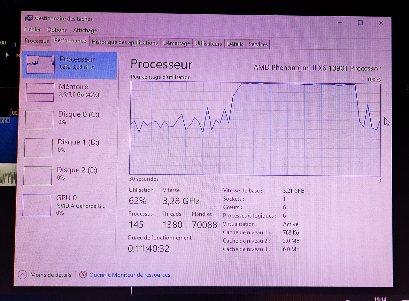Click Ouvrir le Moniteur de ressources link
Viewport: 409px width, 301px height.
[x=129, y=275]
